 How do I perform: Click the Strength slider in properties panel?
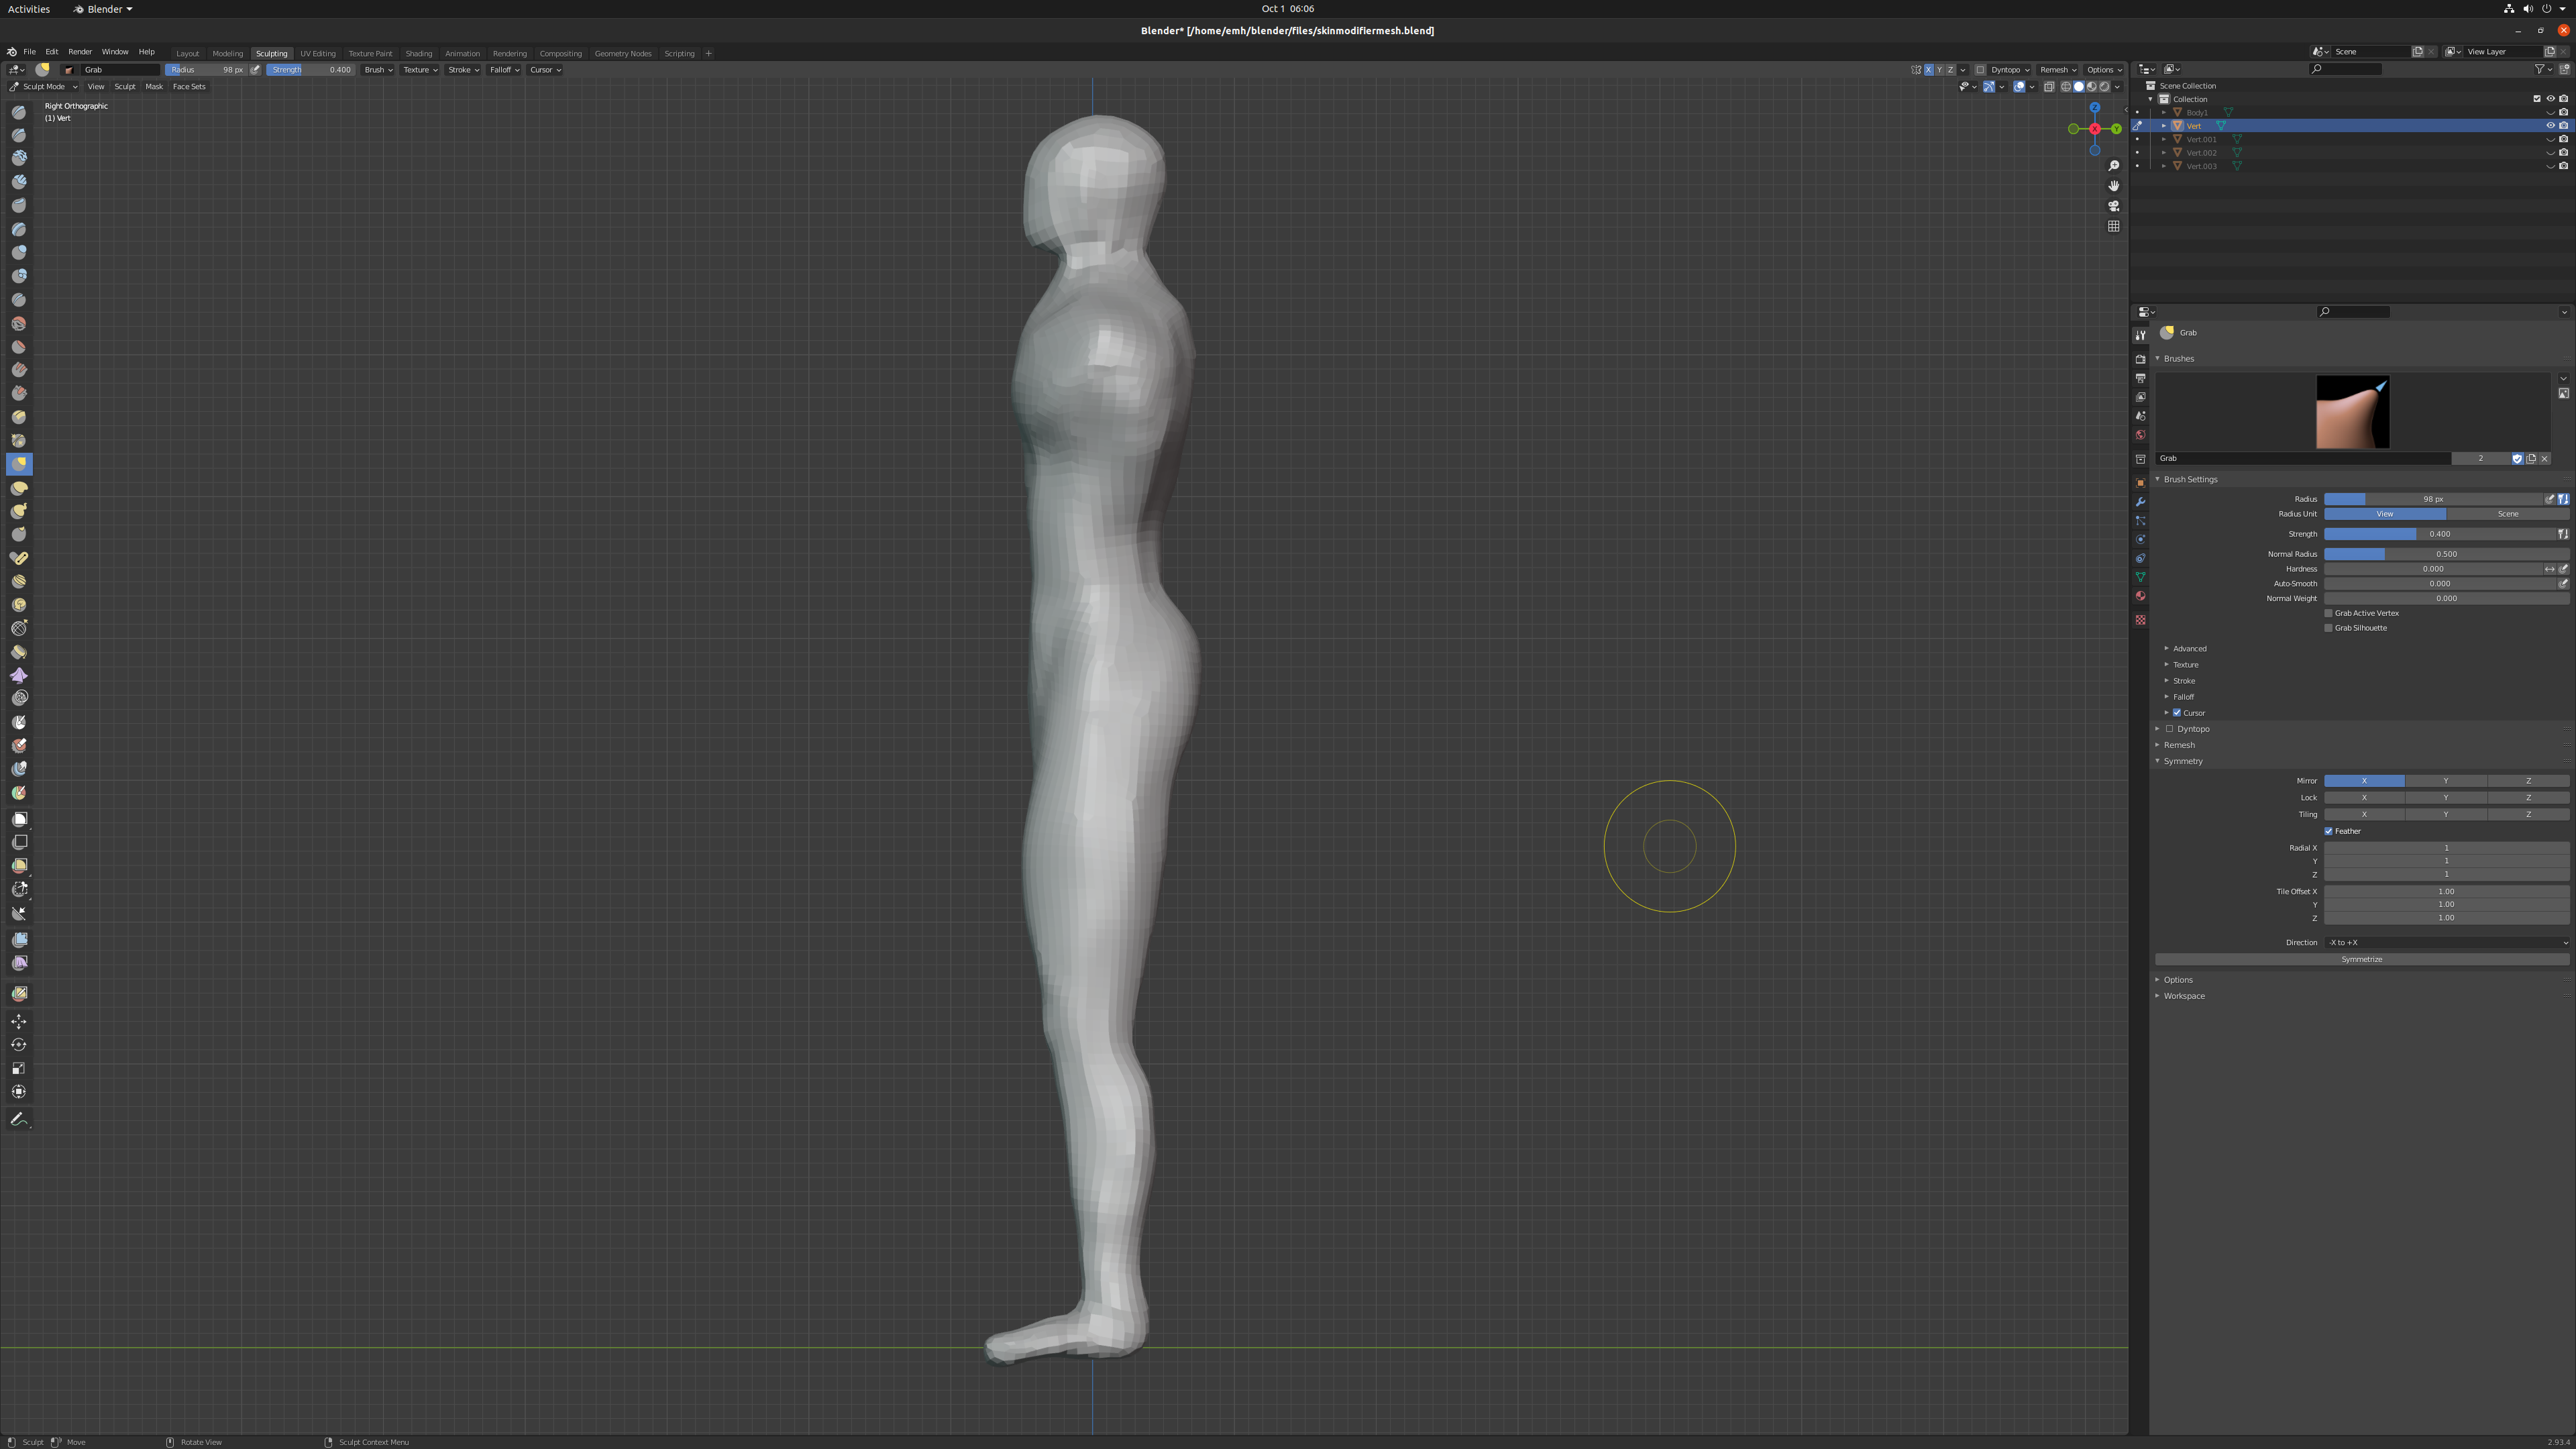pos(2440,534)
